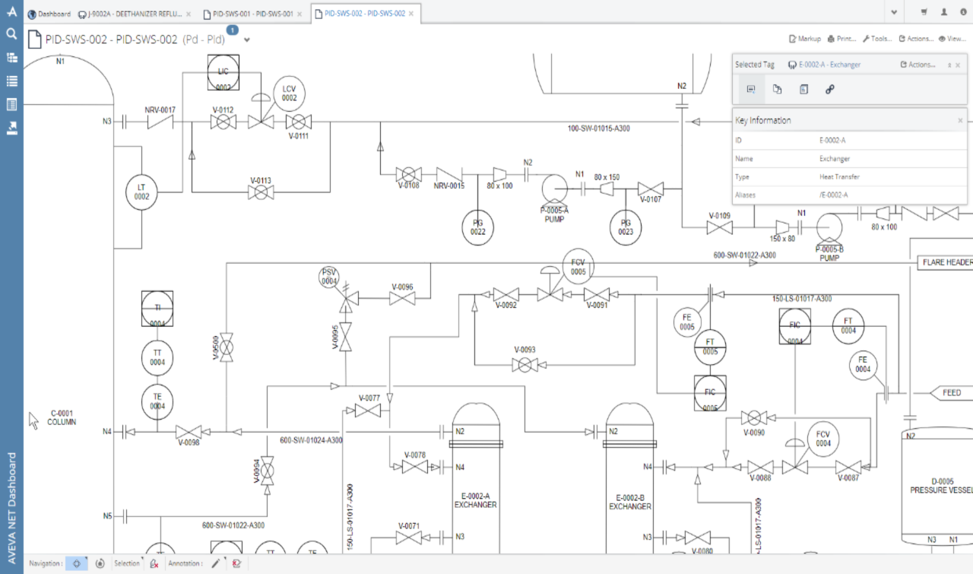Open the tab overflow chevron

tap(894, 12)
